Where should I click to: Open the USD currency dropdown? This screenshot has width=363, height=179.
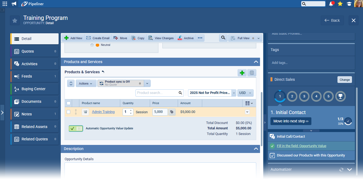coord(245,93)
